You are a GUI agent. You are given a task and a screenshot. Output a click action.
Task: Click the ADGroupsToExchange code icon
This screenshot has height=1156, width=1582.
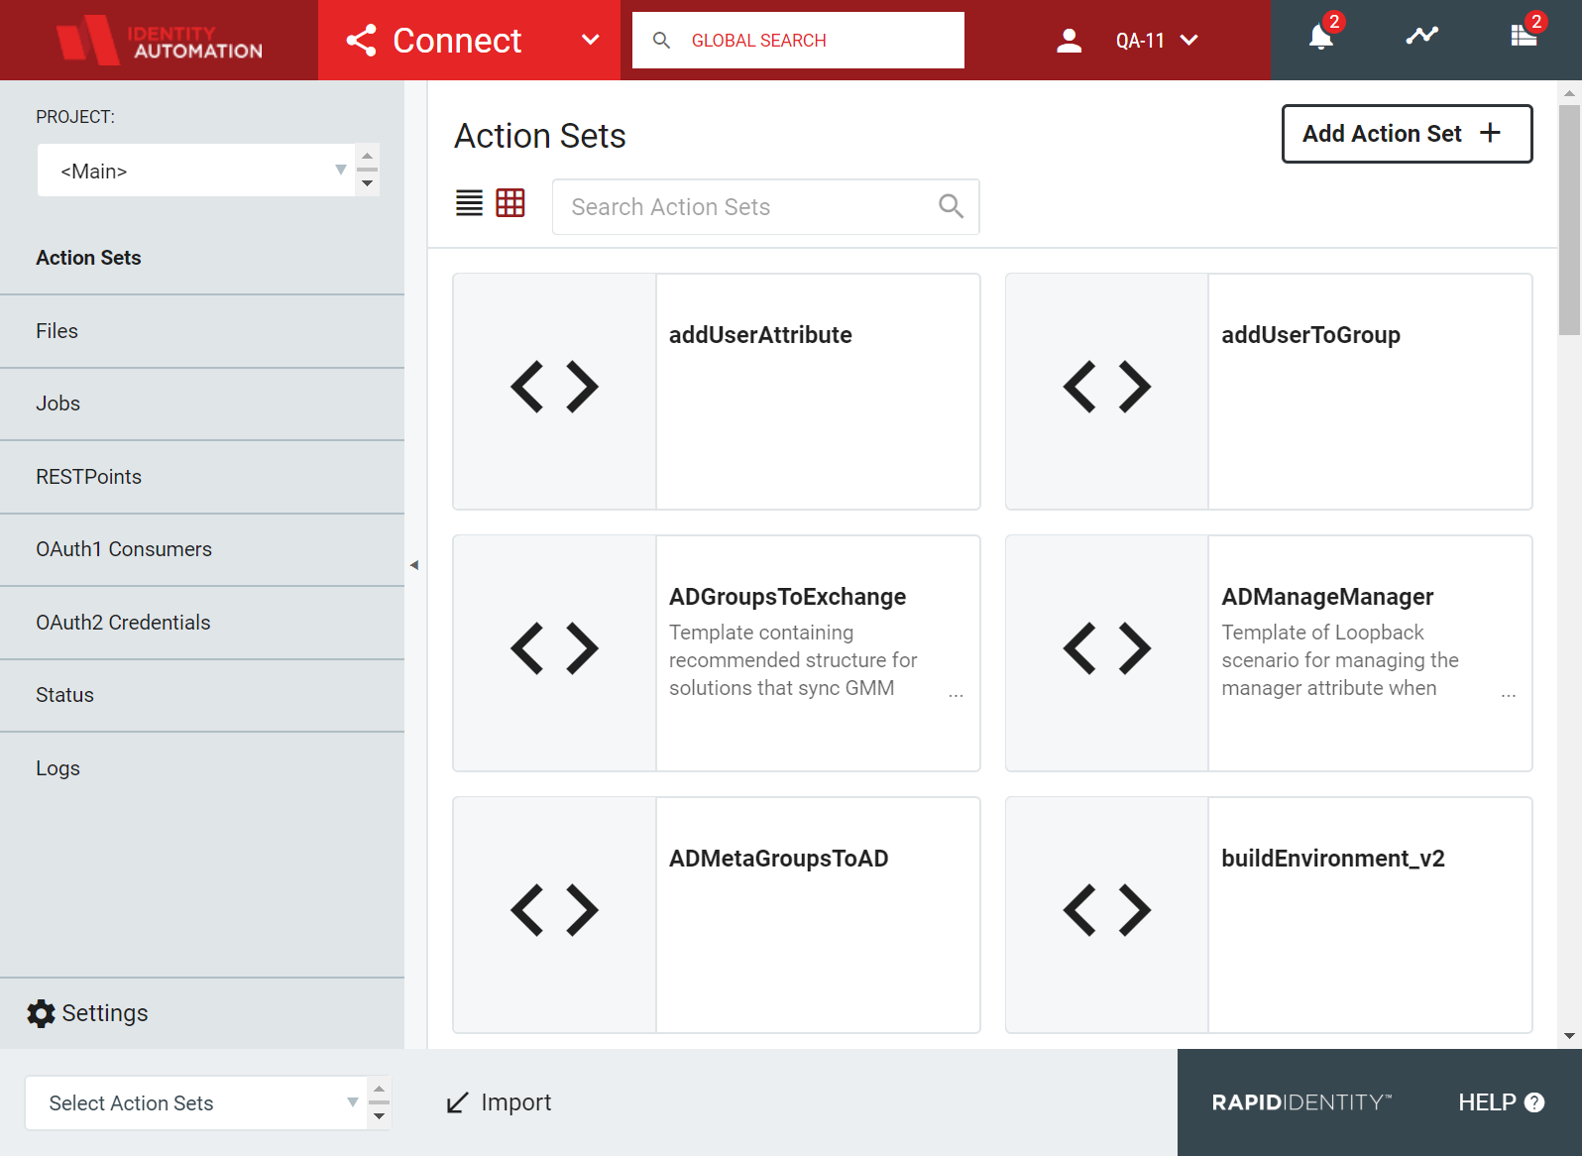tap(554, 648)
